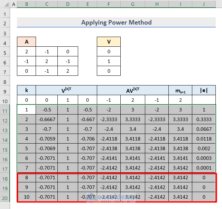The height and width of the screenshot is (209, 222).
Task: Click error value 0 in row 20
Action: [204, 197]
